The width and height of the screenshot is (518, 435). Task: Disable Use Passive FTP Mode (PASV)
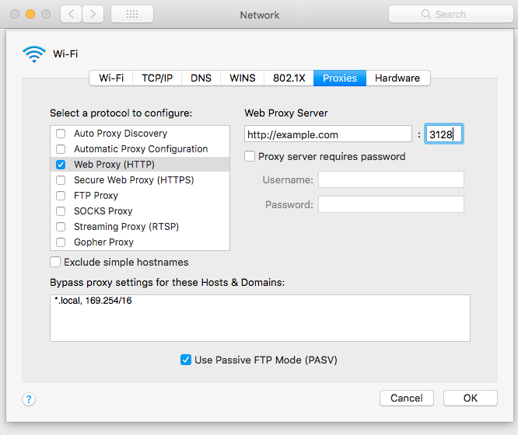[186, 360]
